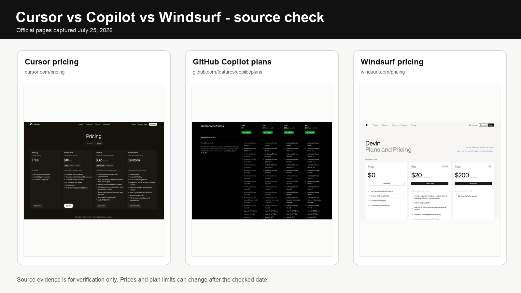Open Pricing in Windsurf navbar
The height and width of the screenshot is (293, 521).
[414, 125]
